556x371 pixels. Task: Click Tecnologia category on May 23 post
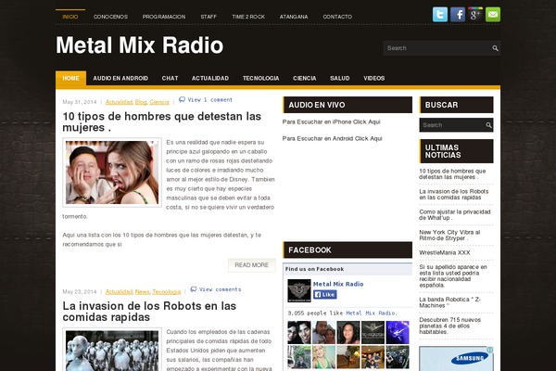[166, 291]
